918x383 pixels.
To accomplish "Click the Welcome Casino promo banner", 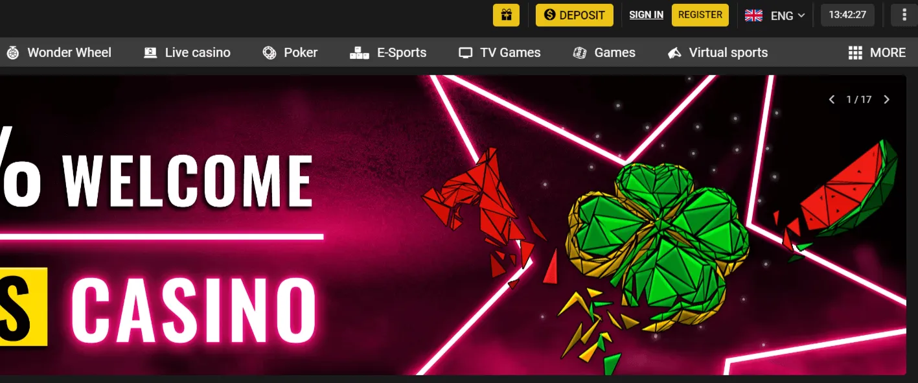I will pyautogui.click(x=453, y=225).
